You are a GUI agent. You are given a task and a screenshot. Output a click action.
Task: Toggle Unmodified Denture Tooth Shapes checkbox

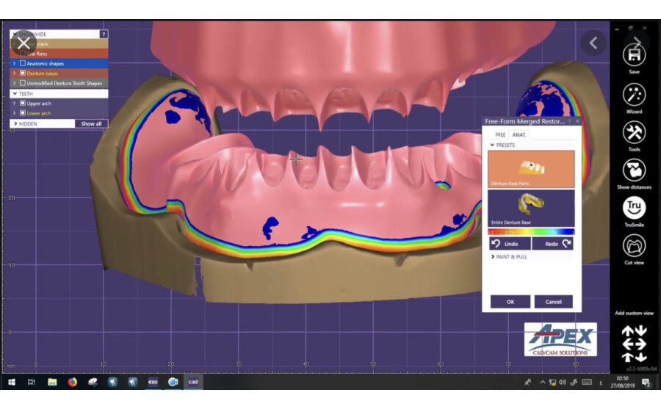23,83
